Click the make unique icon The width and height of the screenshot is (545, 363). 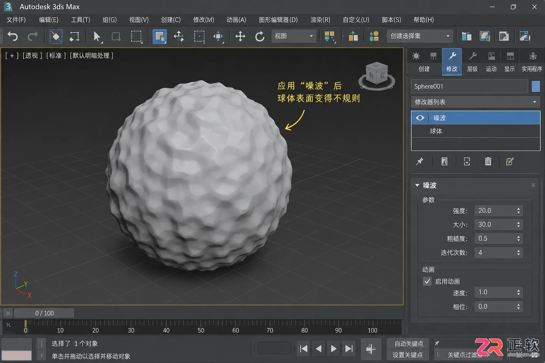coord(467,161)
